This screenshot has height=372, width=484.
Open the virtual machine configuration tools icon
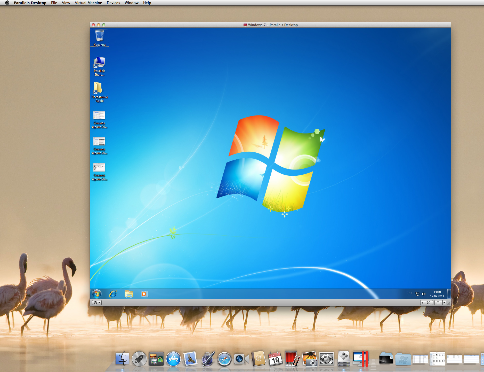tap(428, 303)
